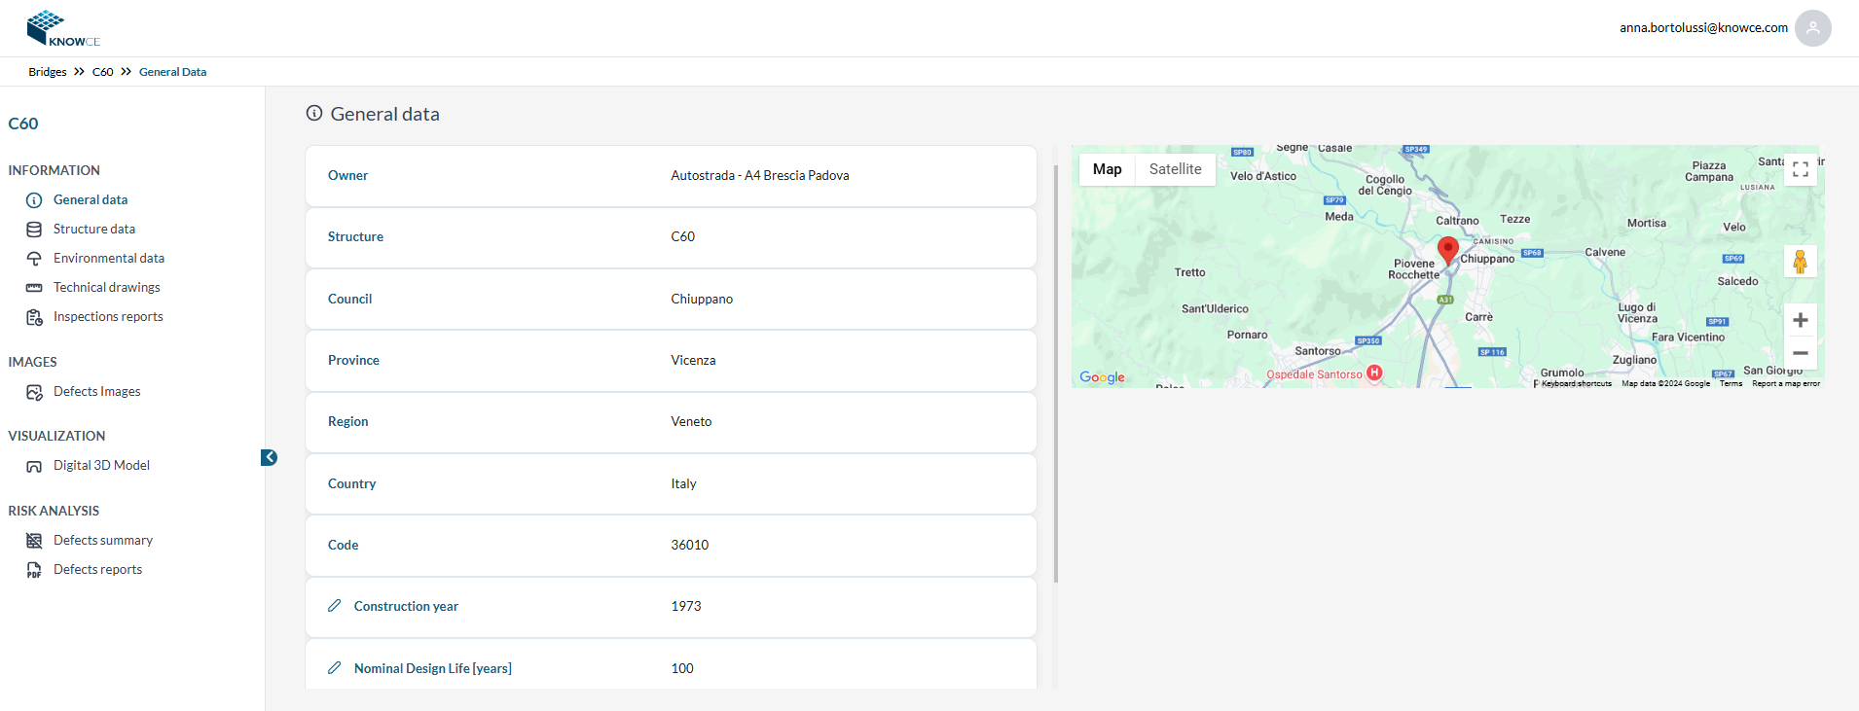Click the red location marker on map
The width and height of the screenshot is (1859, 711).
(x=1447, y=249)
